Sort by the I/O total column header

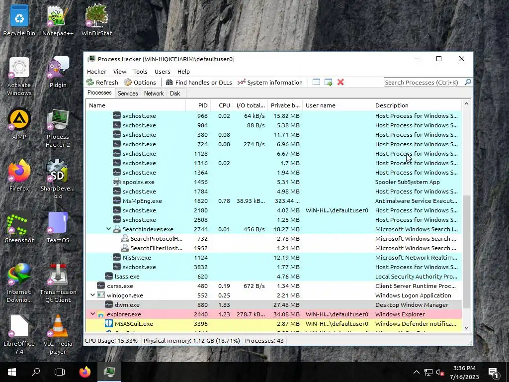click(251, 105)
